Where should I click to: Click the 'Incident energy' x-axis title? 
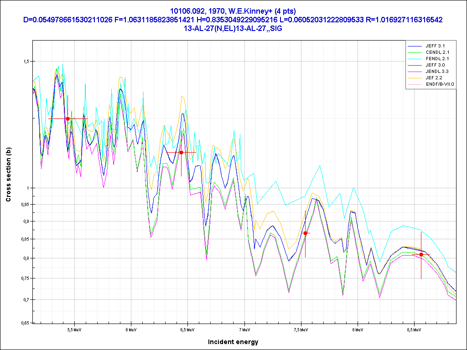click(233, 342)
